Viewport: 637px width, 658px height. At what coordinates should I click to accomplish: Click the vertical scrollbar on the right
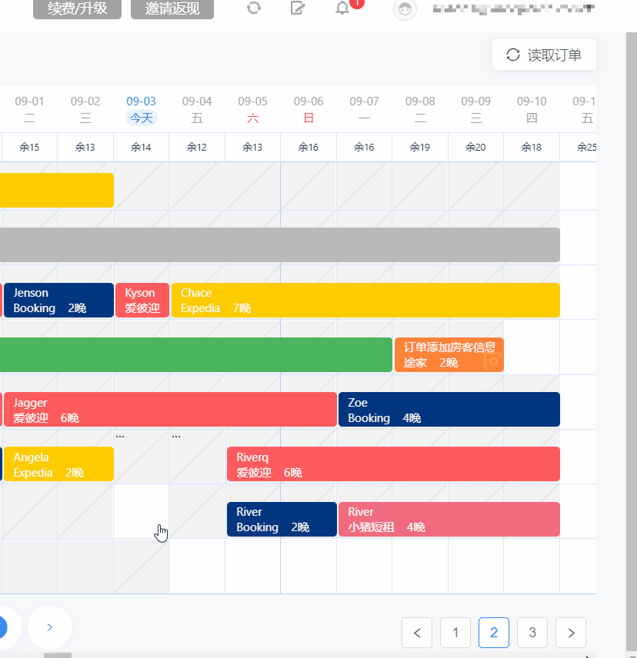click(632, 341)
